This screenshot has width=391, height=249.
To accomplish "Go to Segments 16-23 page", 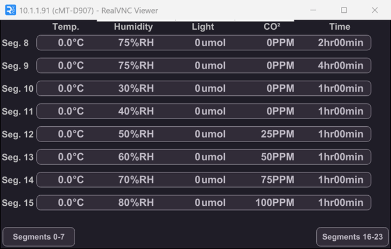I will (352, 237).
